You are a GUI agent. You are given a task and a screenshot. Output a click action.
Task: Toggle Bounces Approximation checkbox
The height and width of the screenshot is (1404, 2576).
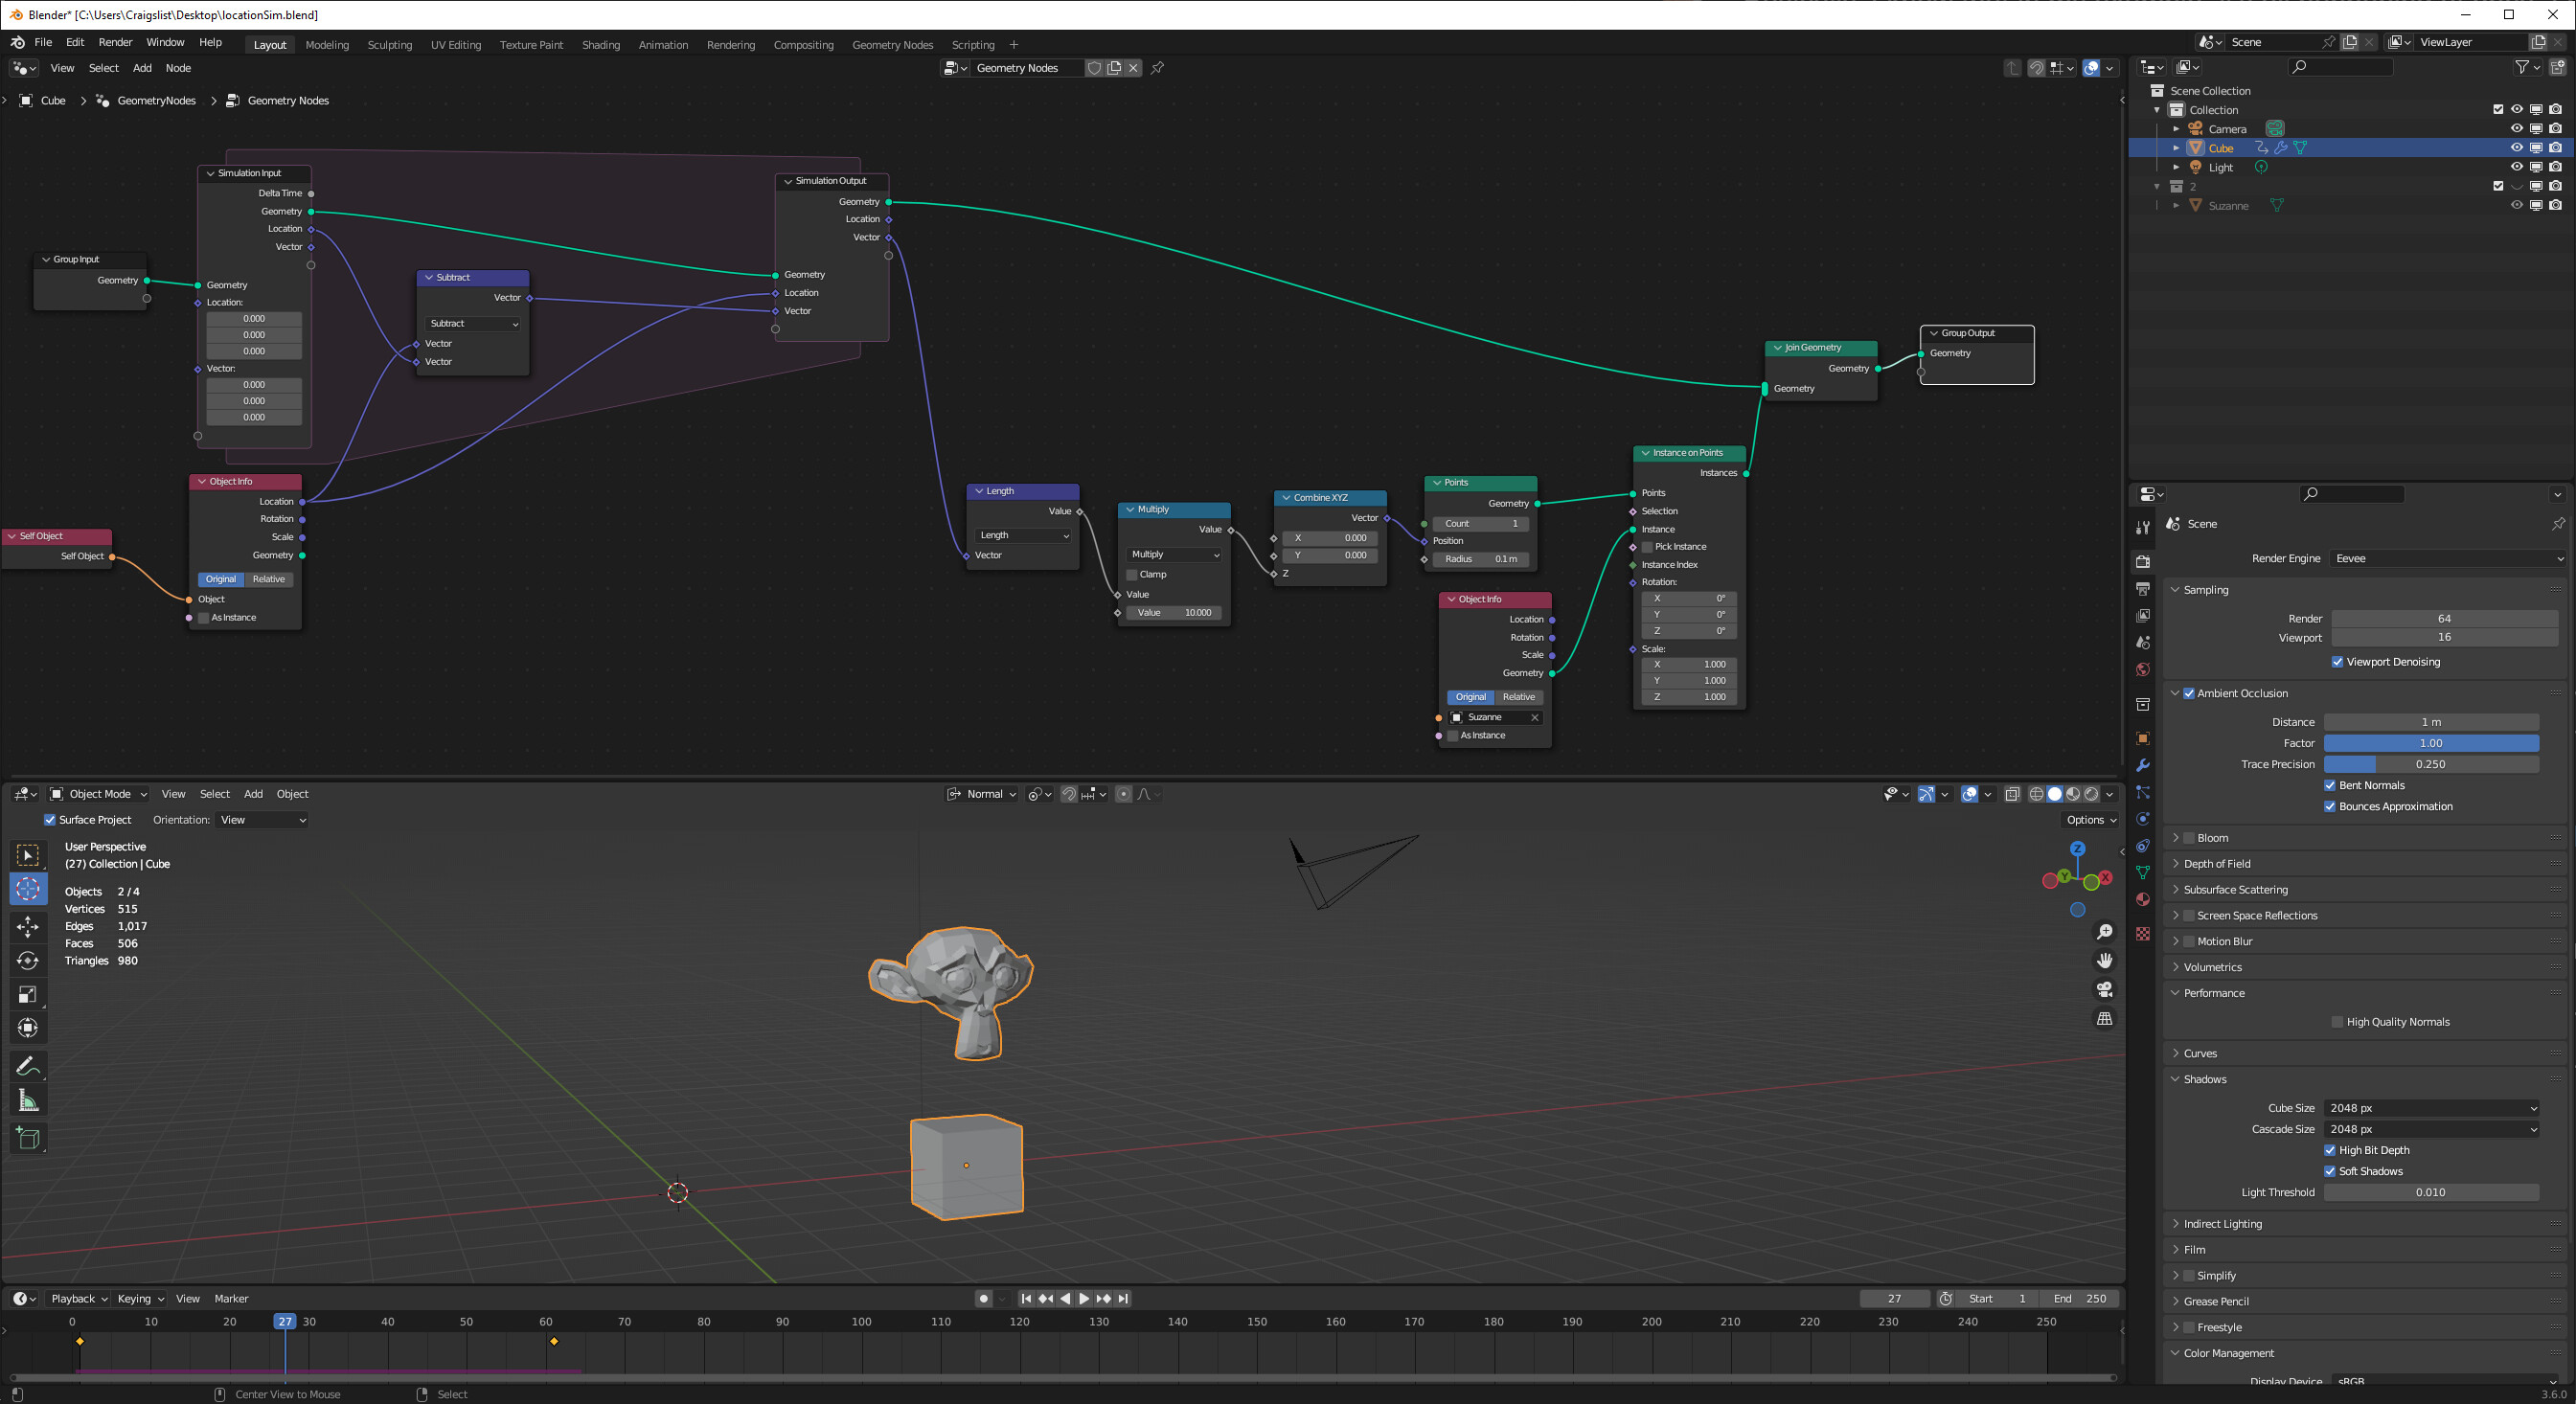pos(2331,805)
